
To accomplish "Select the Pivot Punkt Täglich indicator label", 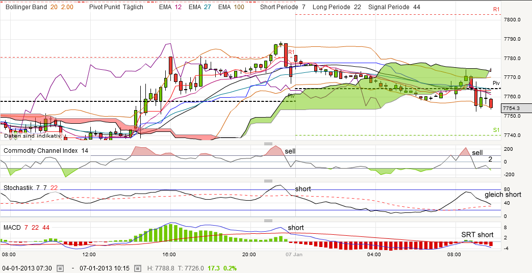I will tap(116, 7).
